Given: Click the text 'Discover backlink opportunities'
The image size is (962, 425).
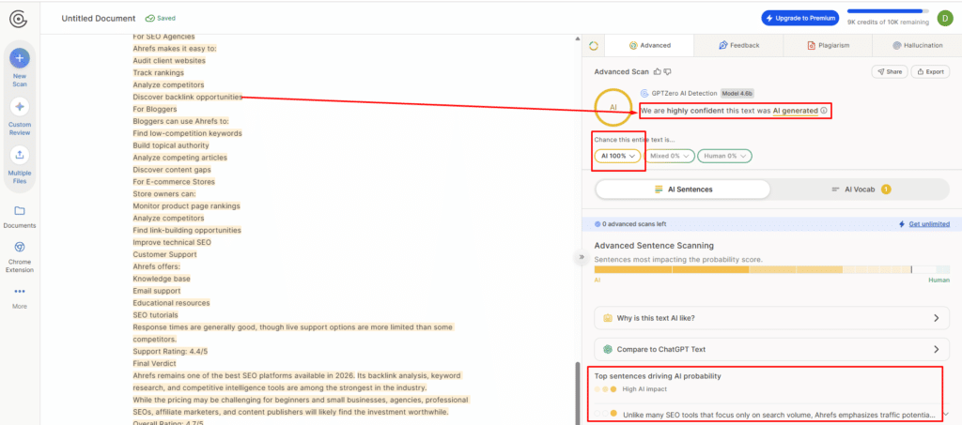Looking at the screenshot, I should (x=188, y=97).
